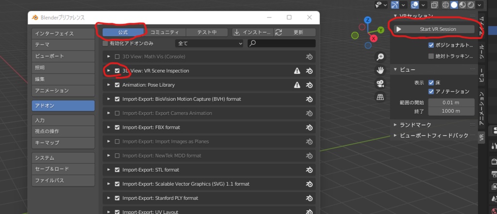This screenshot has height=214, width=497.
Task: Check the 絶対トラッキン... checkbox
Action: (x=431, y=56)
